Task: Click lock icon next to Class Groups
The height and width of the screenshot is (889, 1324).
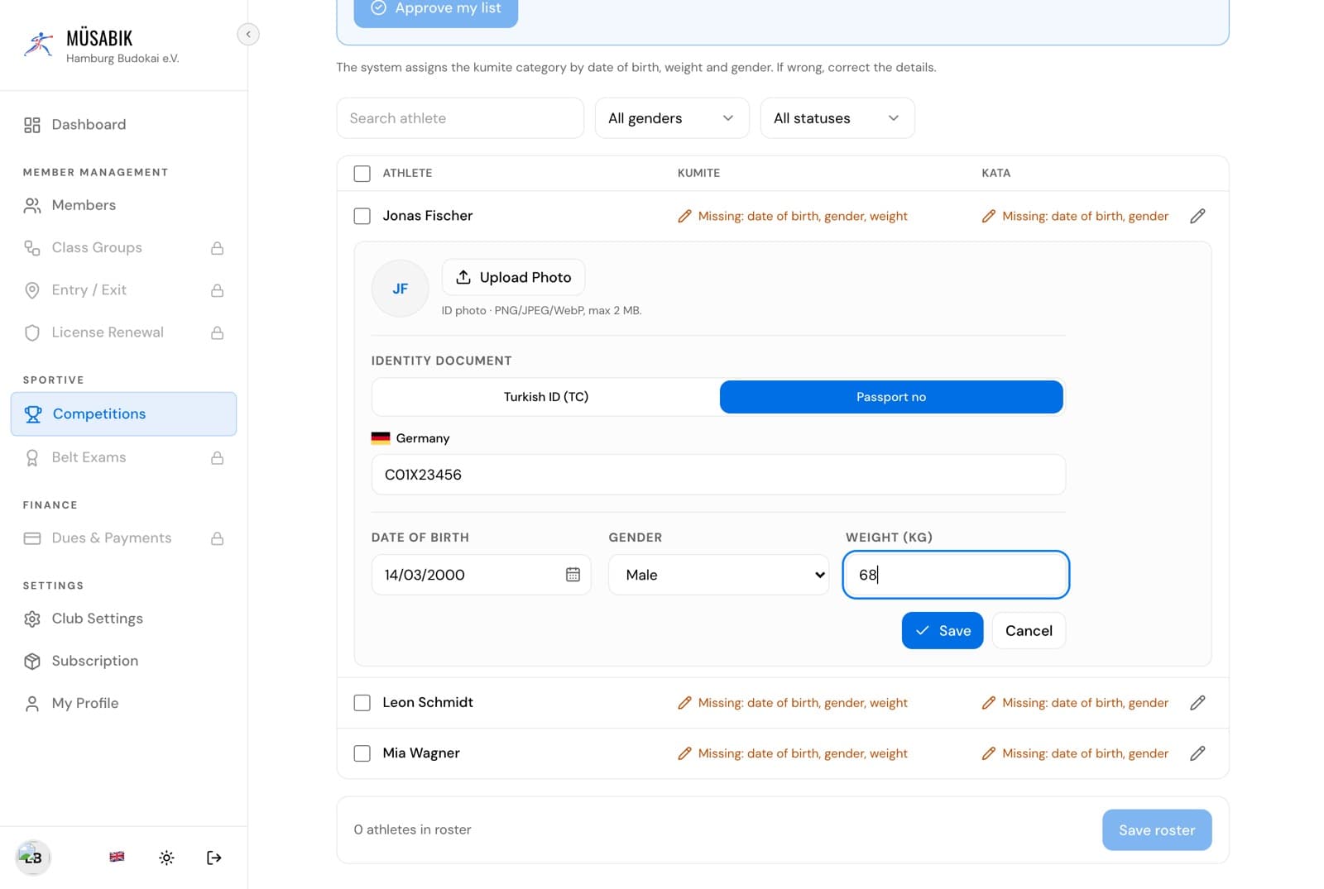Action: [217, 248]
